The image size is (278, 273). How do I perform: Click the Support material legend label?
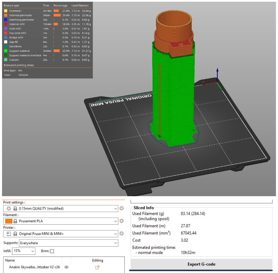point(20,51)
